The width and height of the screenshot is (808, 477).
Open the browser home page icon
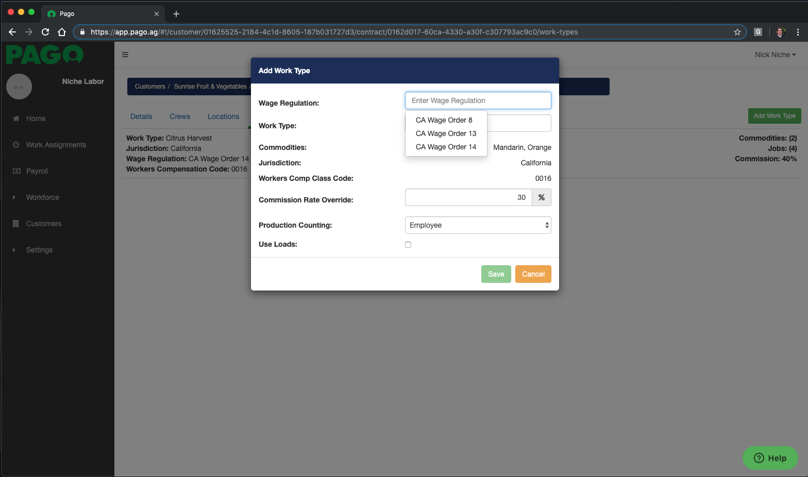(x=62, y=32)
